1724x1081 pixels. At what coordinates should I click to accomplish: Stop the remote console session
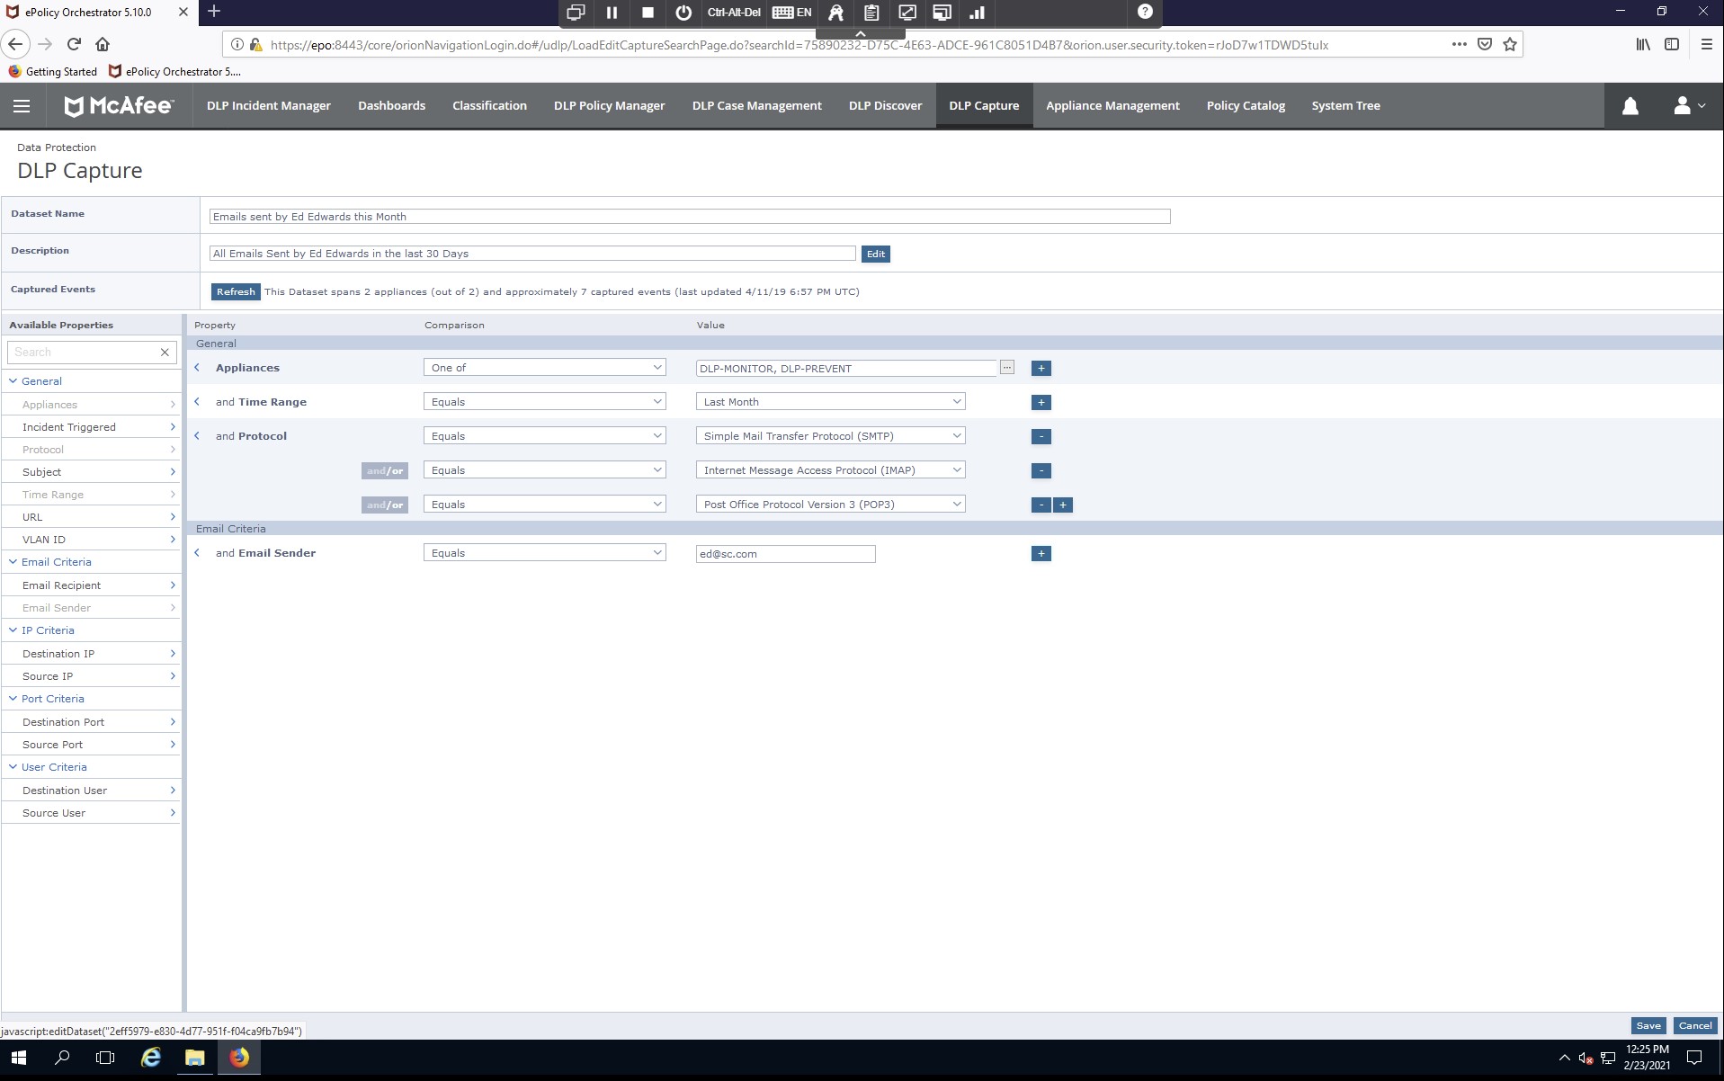point(648,13)
